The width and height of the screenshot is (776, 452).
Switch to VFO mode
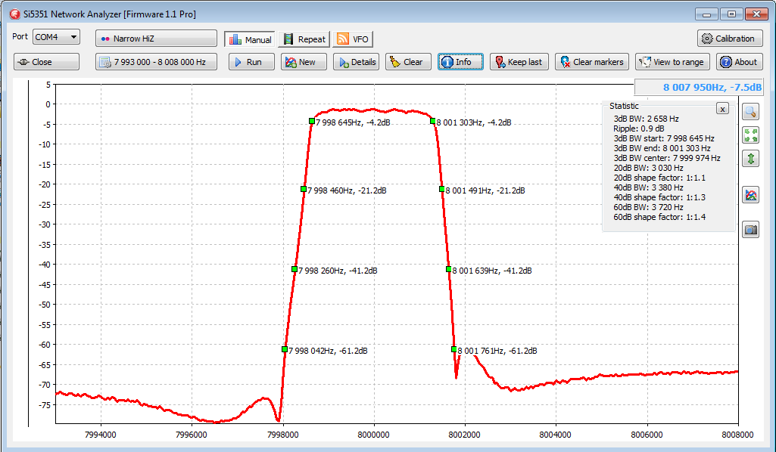tap(353, 39)
